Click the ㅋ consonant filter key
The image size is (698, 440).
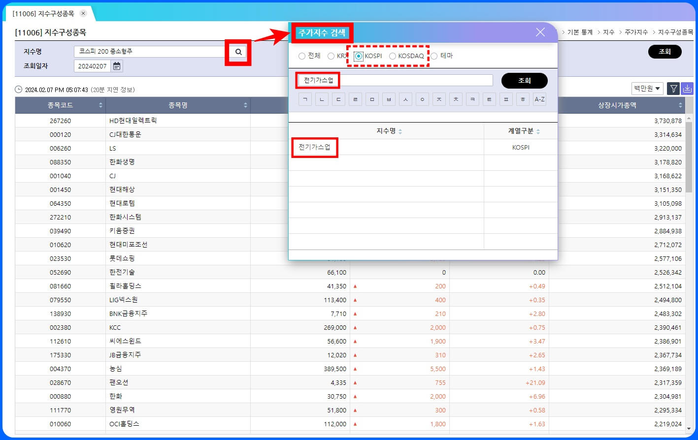(x=472, y=99)
